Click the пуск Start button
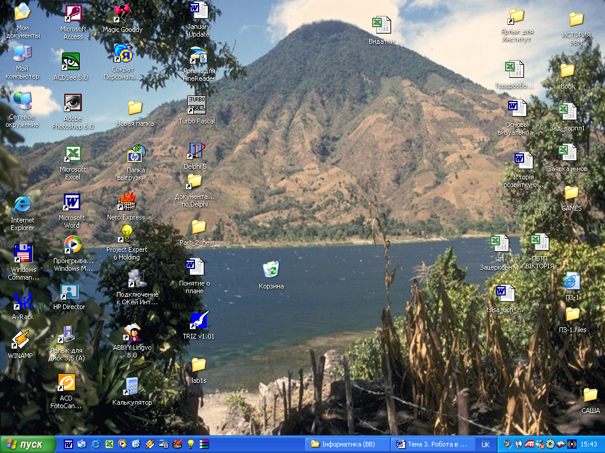 (28, 444)
